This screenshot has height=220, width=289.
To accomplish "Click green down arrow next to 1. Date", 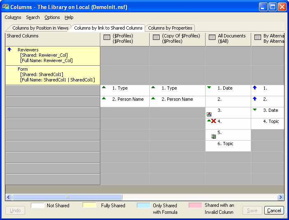I will point(209,88).
